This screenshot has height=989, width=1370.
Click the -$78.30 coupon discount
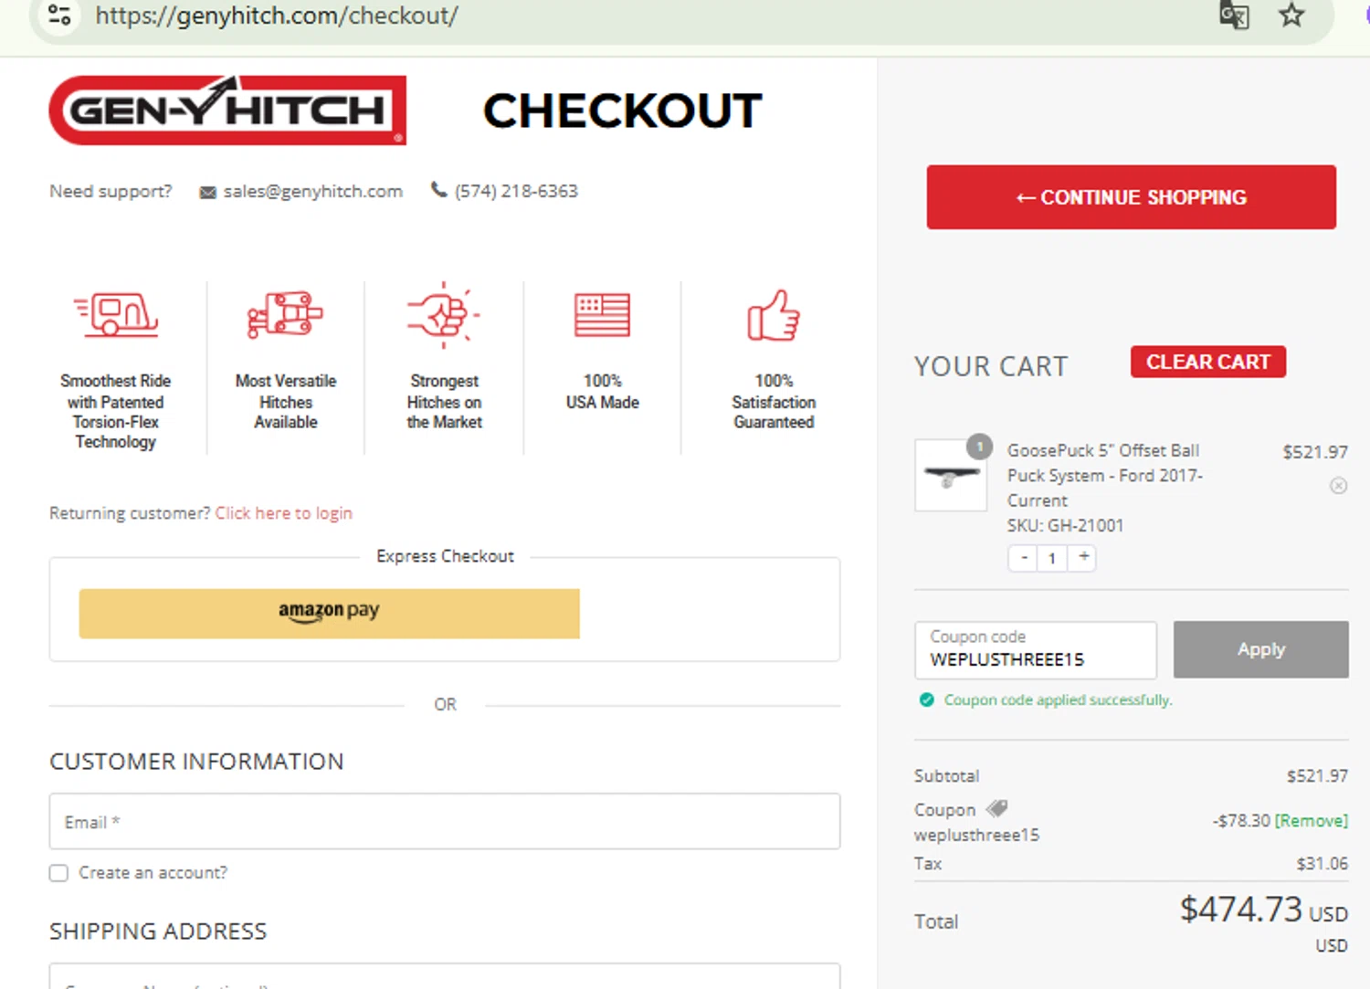(x=1242, y=821)
